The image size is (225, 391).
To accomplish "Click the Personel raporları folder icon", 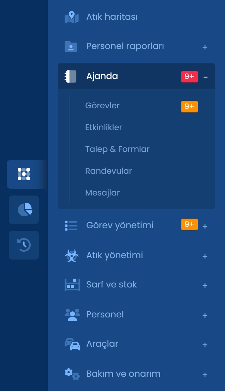I will 71,46.
